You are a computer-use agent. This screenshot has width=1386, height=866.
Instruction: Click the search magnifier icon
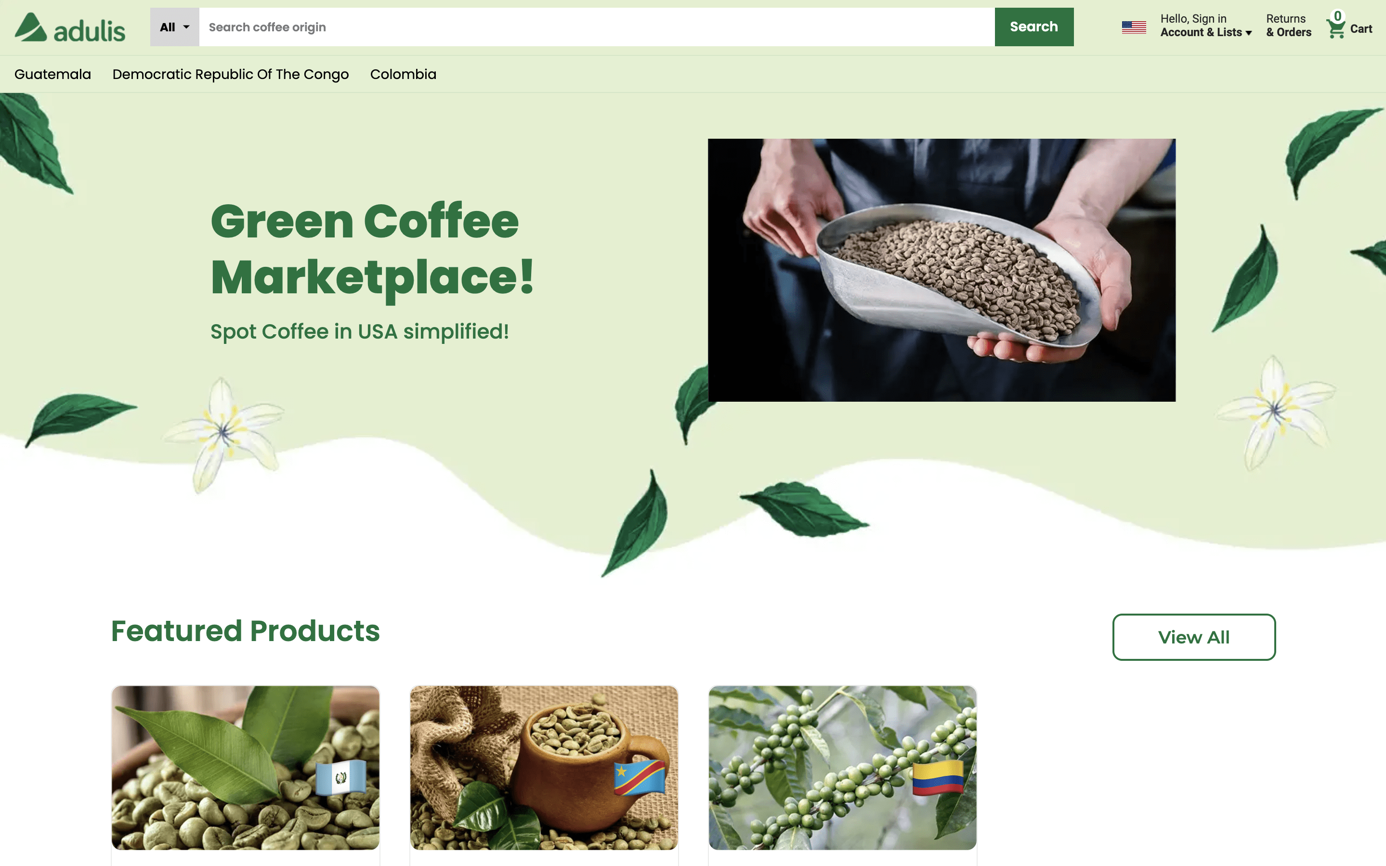(x=1034, y=27)
